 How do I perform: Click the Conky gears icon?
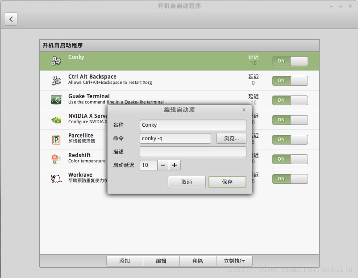56,61
